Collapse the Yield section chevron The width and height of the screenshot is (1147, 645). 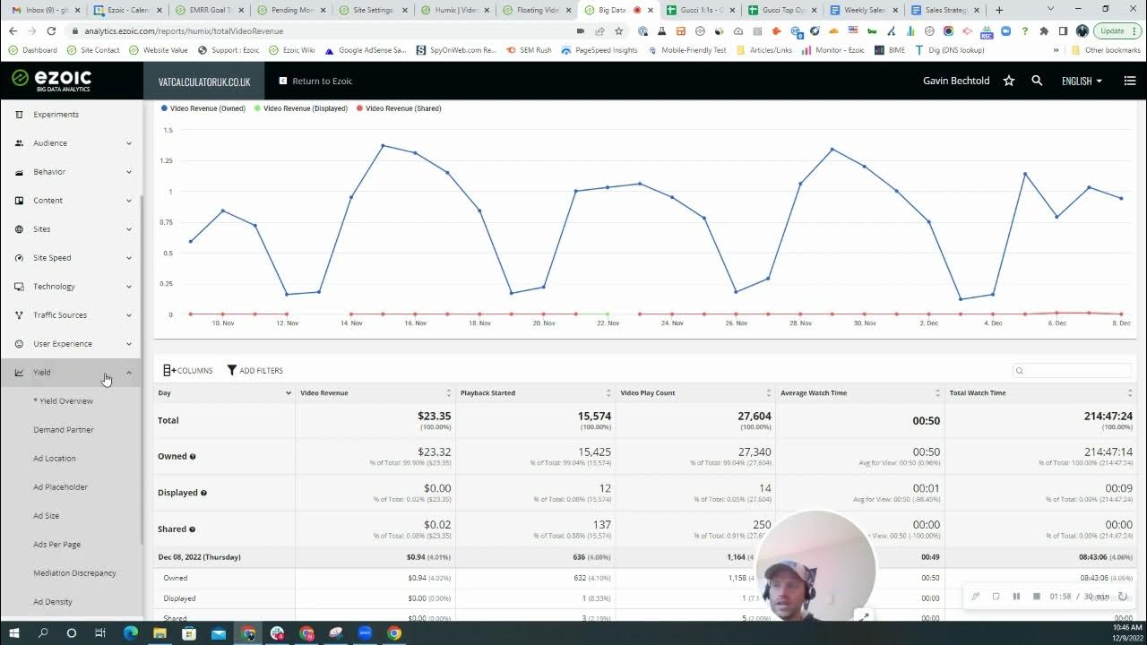point(128,372)
